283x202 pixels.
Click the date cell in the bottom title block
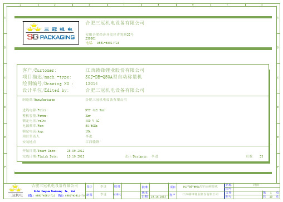(x=158, y=196)
